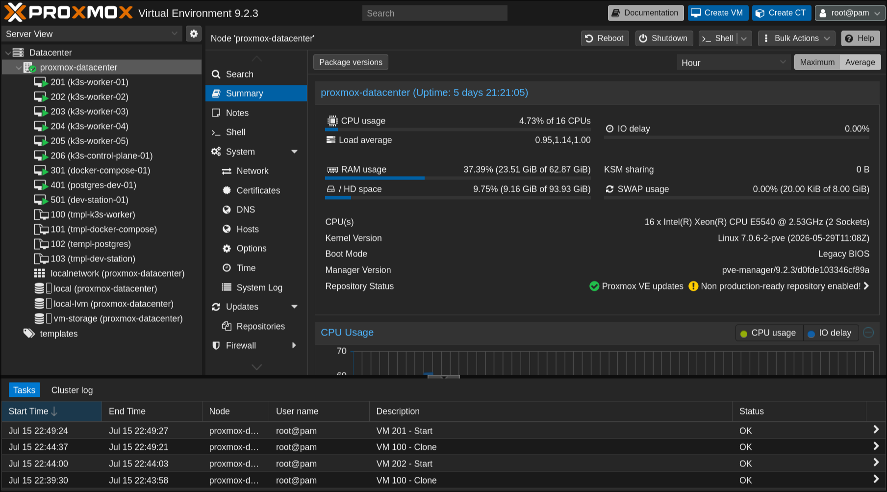Sort by Start Time column header
This screenshot has height=492, width=887.
pyautogui.click(x=51, y=411)
